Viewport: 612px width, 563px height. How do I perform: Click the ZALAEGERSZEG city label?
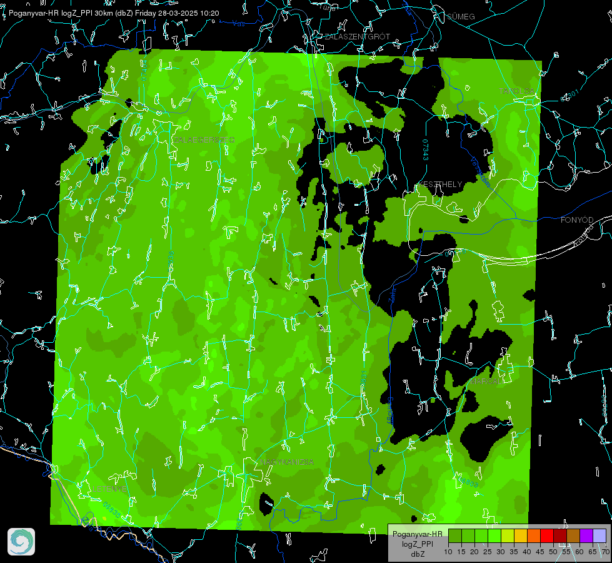204,140
